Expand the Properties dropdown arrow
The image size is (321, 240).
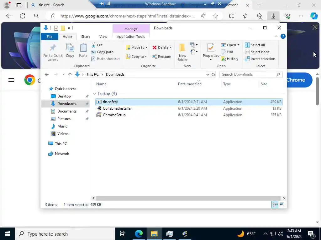[x=211, y=60]
